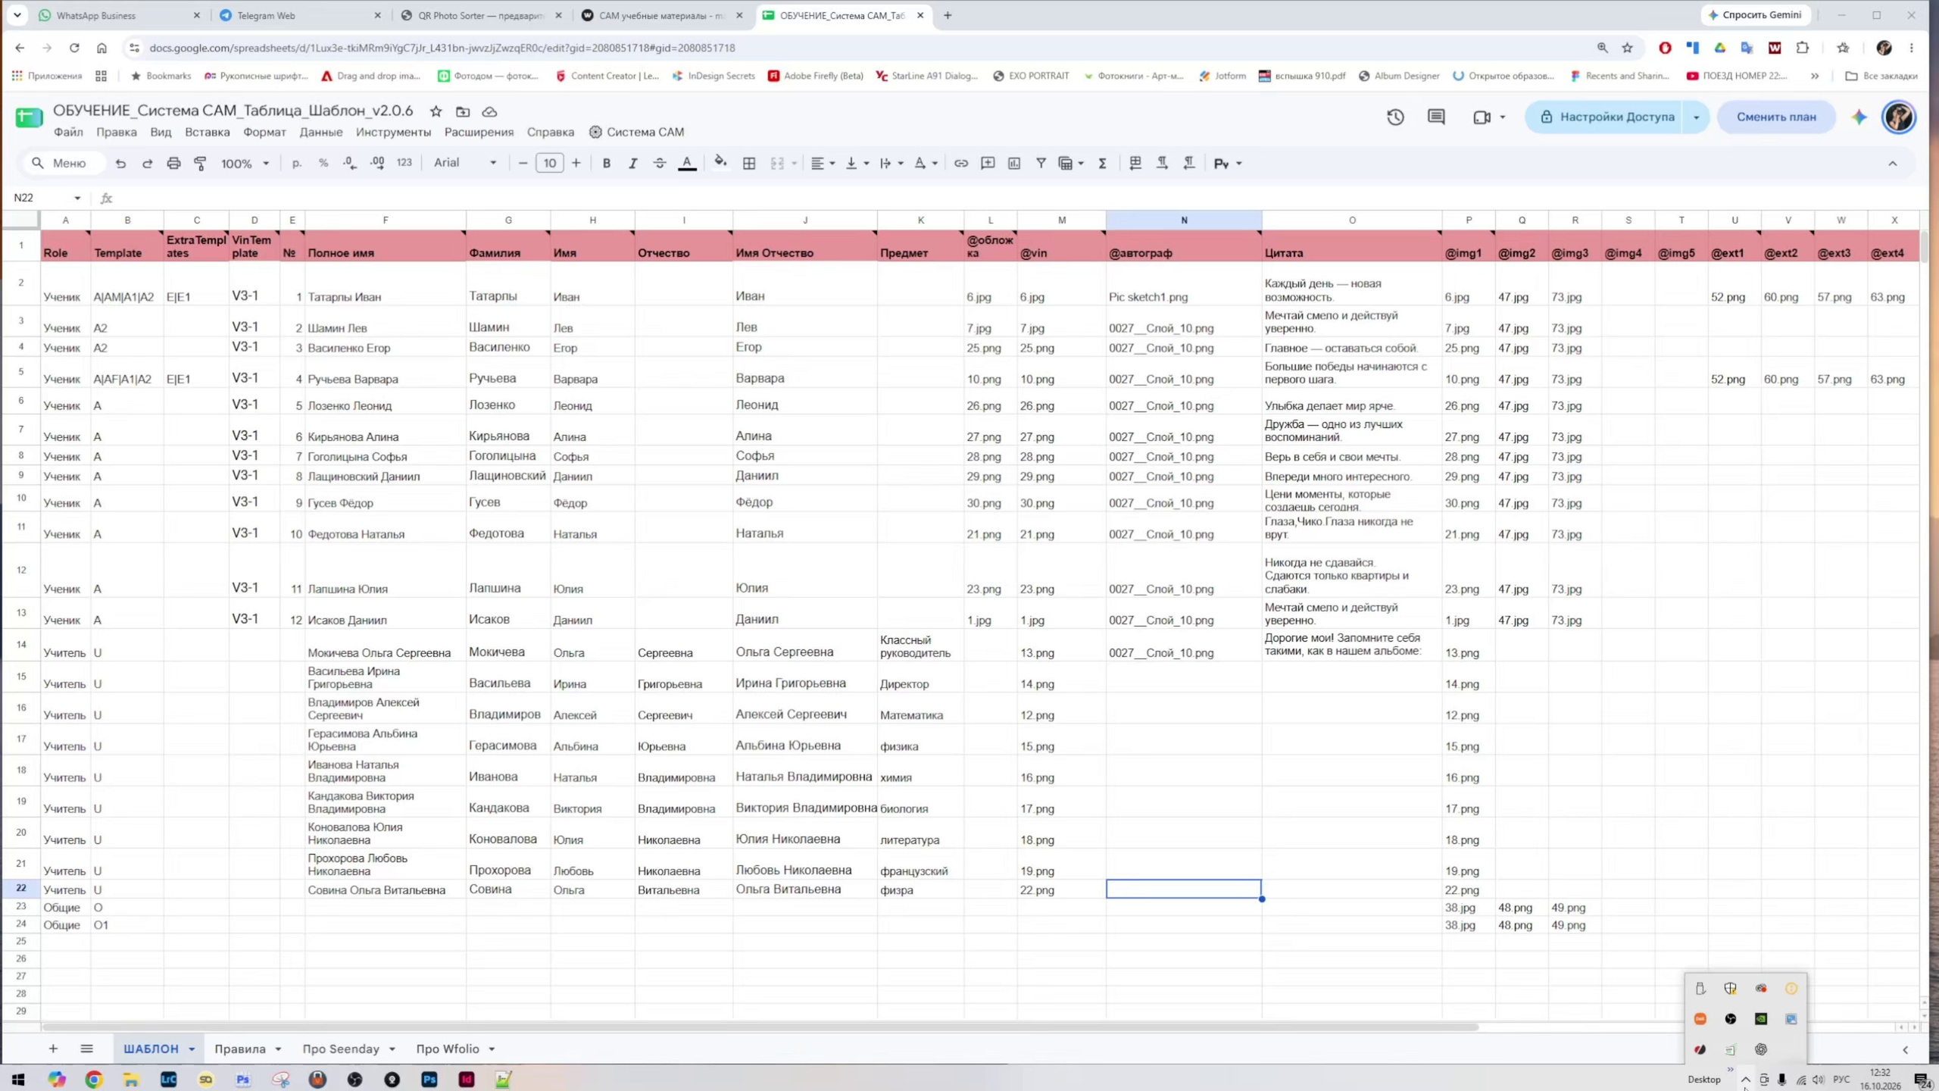This screenshot has height=1091, width=1939.
Task: Open the fill color picker
Action: 720,163
